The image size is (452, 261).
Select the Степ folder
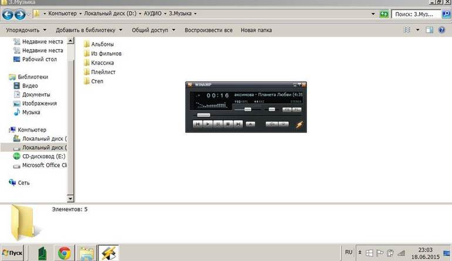click(x=94, y=81)
